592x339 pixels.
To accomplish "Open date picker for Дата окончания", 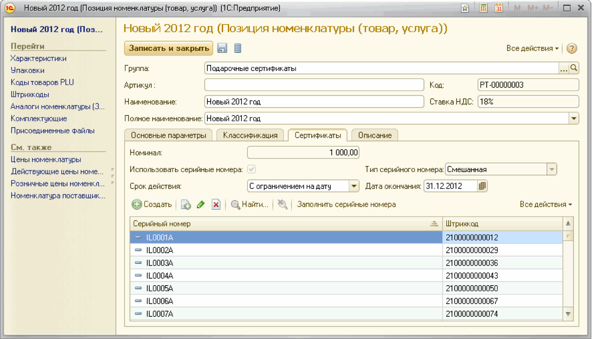I will coord(483,186).
